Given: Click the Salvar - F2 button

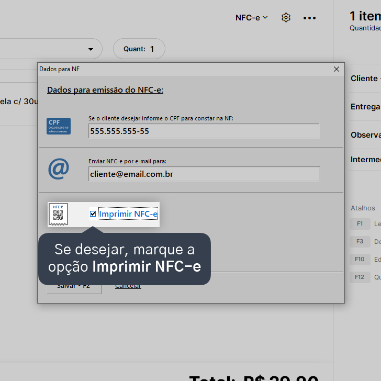Looking at the screenshot, I should pyautogui.click(x=74, y=289).
